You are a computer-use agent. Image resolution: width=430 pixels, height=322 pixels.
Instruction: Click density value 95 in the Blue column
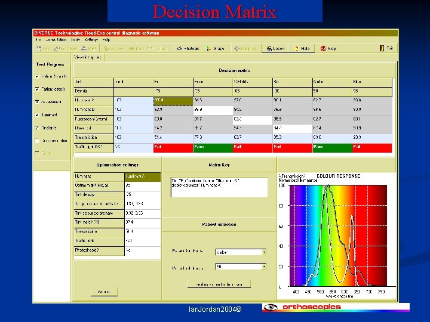(372, 91)
